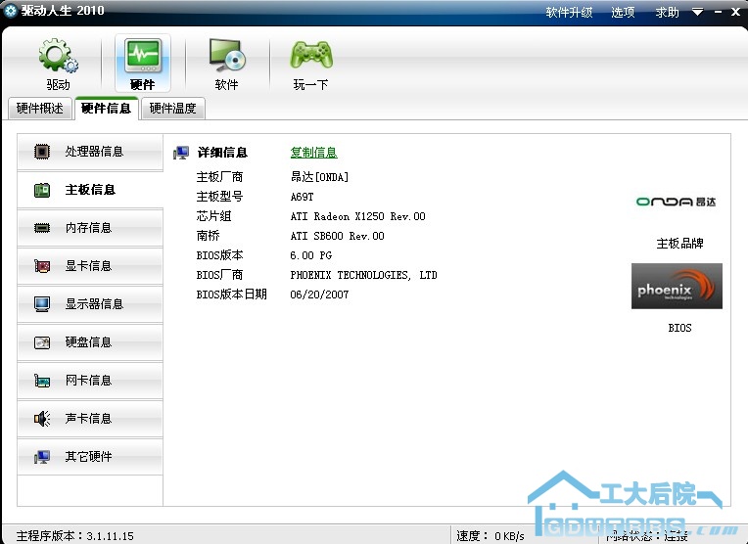Expand the title bar dropdown arrow
The image size is (748, 544).
[698, 13]
